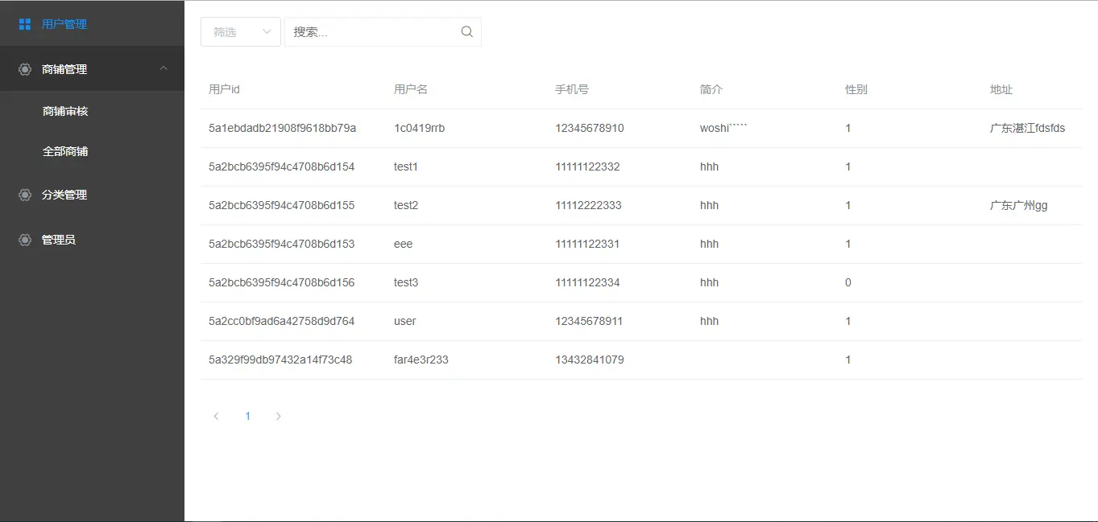The width and height of the screenshot is (1098, 522).
Task: Click the gear icon next to 分类管理
Action: click(x=25, y=195)
